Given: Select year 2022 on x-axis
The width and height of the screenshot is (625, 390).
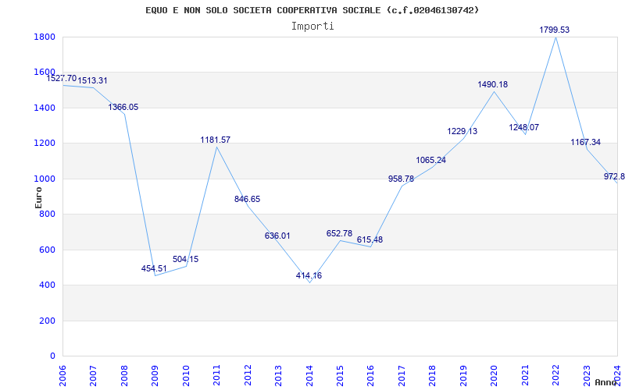Looking at the screenshot, I should pos(555,375).
